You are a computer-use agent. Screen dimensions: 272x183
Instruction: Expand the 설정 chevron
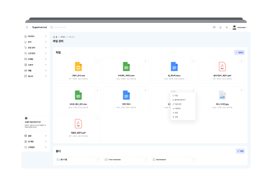point(46,136)
